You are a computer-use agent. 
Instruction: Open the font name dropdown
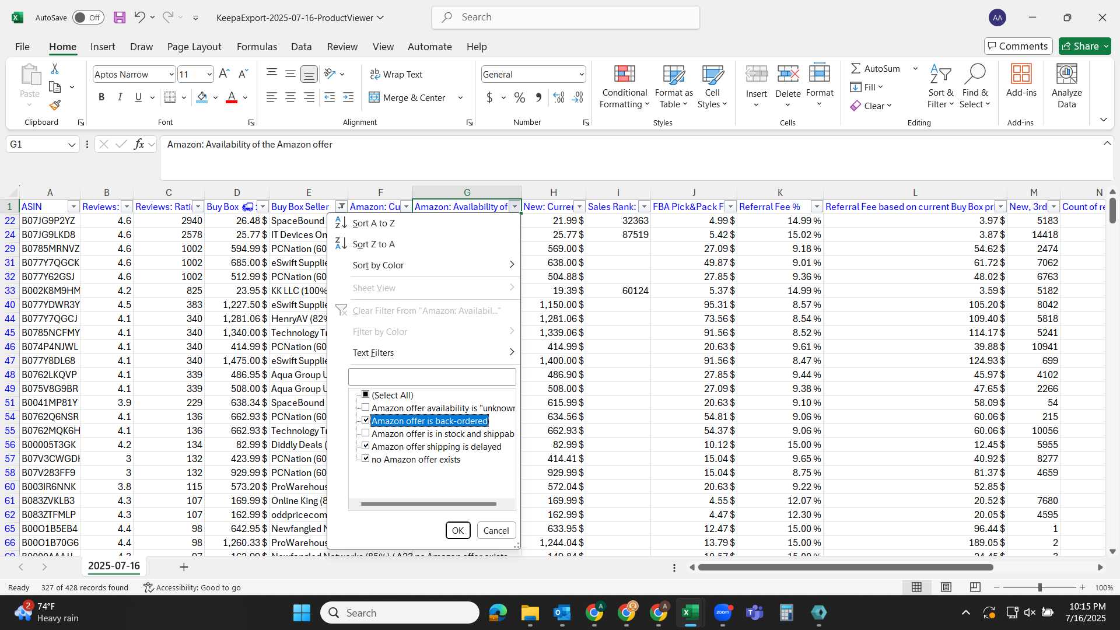[x=171, y=74]
